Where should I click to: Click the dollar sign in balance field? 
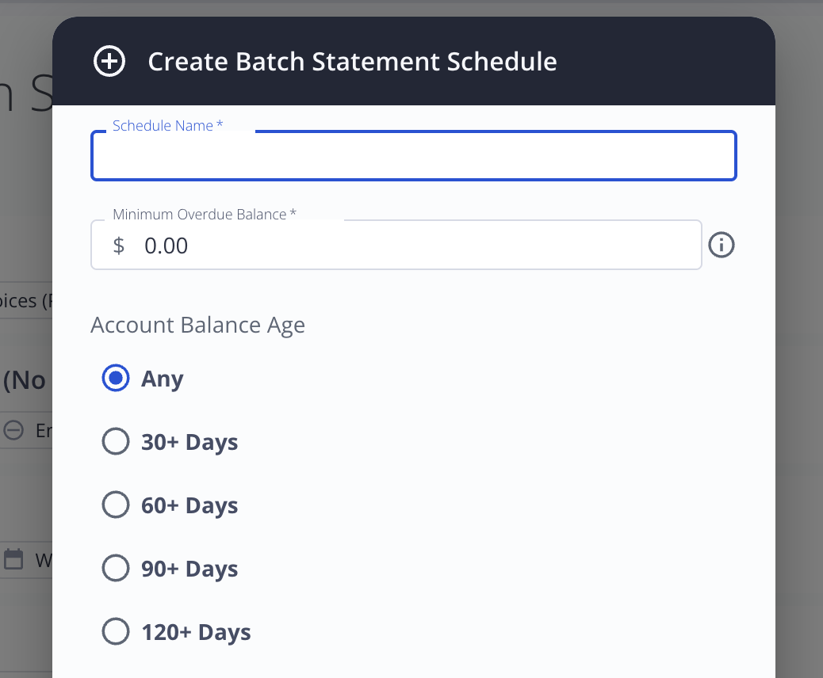coord(119,246)
